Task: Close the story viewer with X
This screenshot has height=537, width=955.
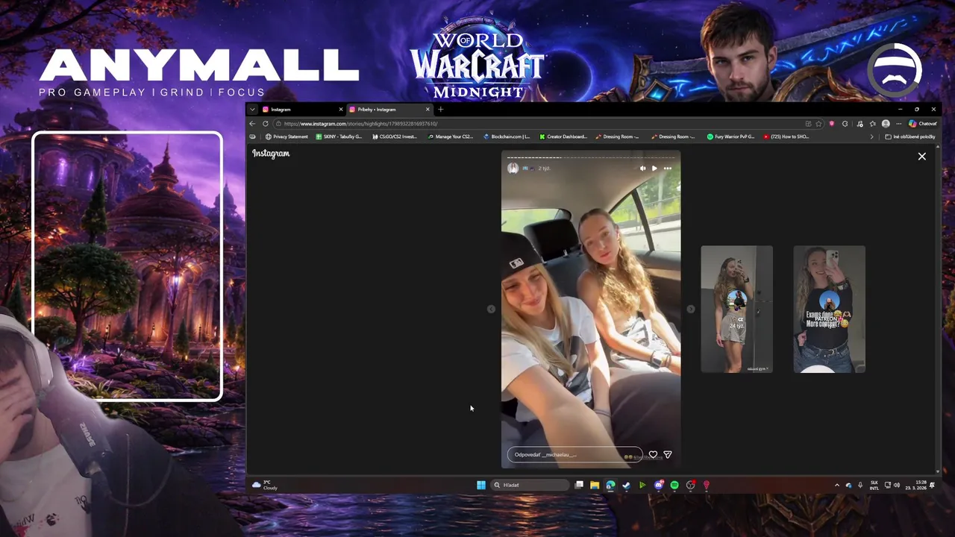Action: (922, 157)
